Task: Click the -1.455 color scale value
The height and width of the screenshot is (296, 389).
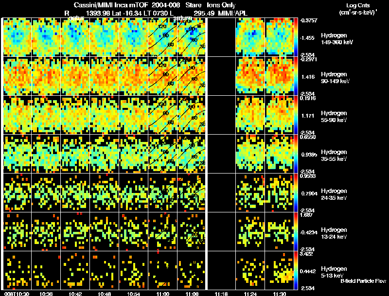Action: coord(307,38)
